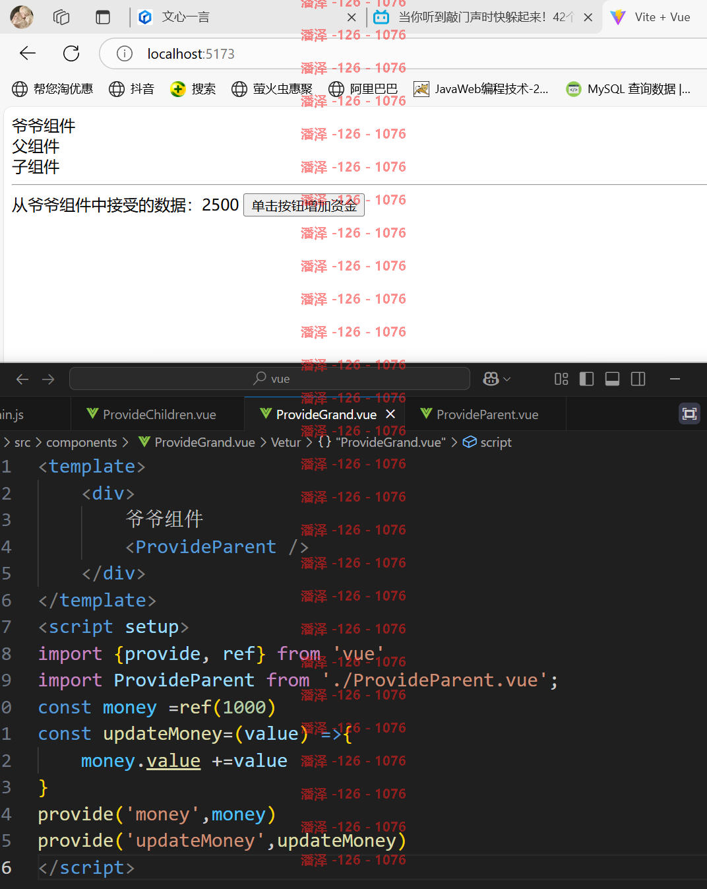Open the 阿里巴巴 bookmark
This screenshot has width=707, height=889.
point(363,89)
